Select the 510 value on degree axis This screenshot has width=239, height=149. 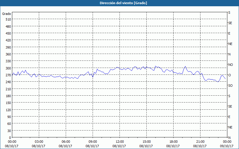pos(8,19)
